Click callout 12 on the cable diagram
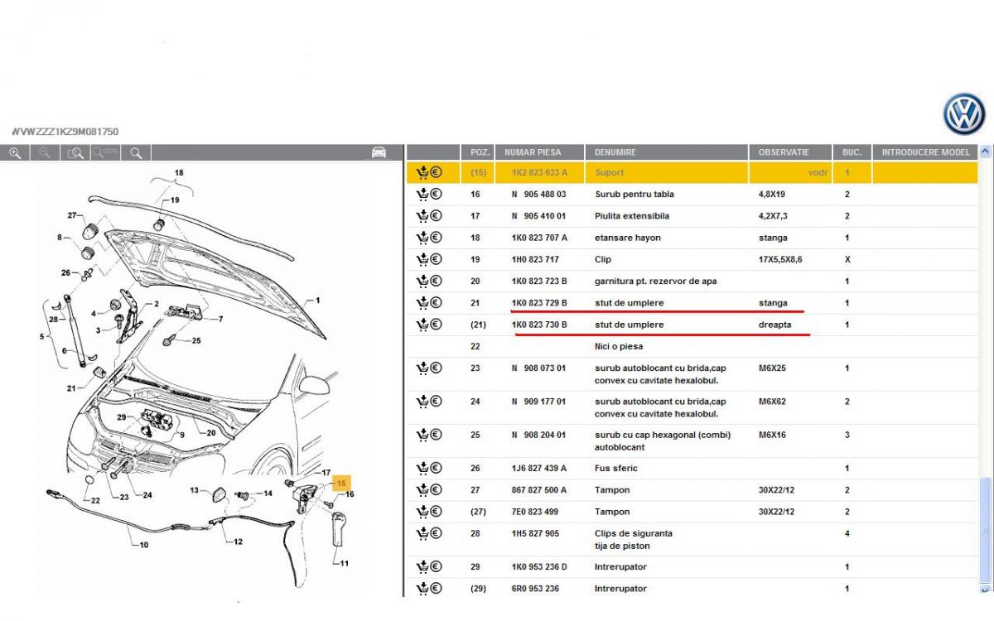The image size is (994, 621). 239,542
